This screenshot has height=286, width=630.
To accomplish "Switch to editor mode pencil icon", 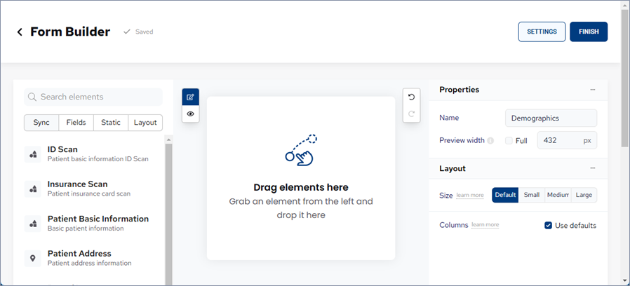I will point(190,97).
